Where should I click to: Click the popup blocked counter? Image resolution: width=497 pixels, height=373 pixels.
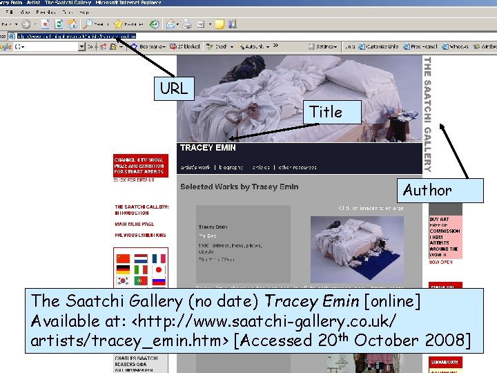(185, 47)
